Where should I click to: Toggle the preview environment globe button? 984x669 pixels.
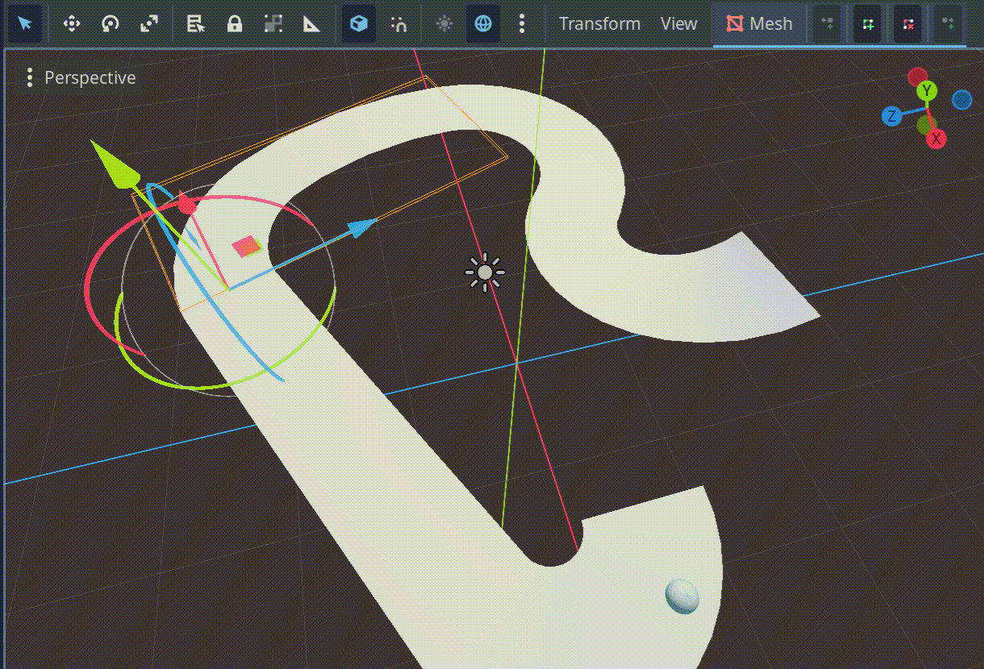tap(483, 23)
